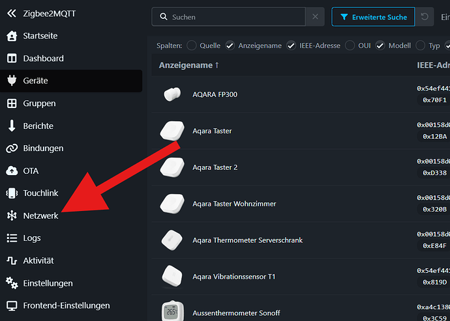Screen dimensions: 450x321
Task: Enable the Quelle column checkbox
Action: point(192,46)
